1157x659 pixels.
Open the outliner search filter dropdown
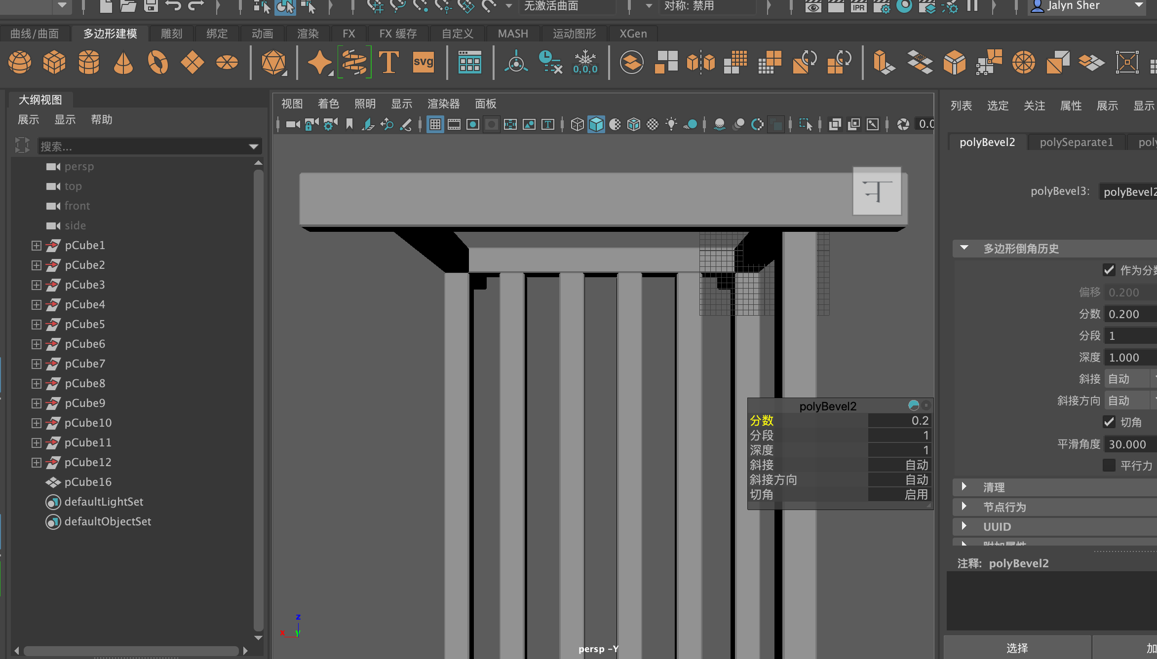254,146
